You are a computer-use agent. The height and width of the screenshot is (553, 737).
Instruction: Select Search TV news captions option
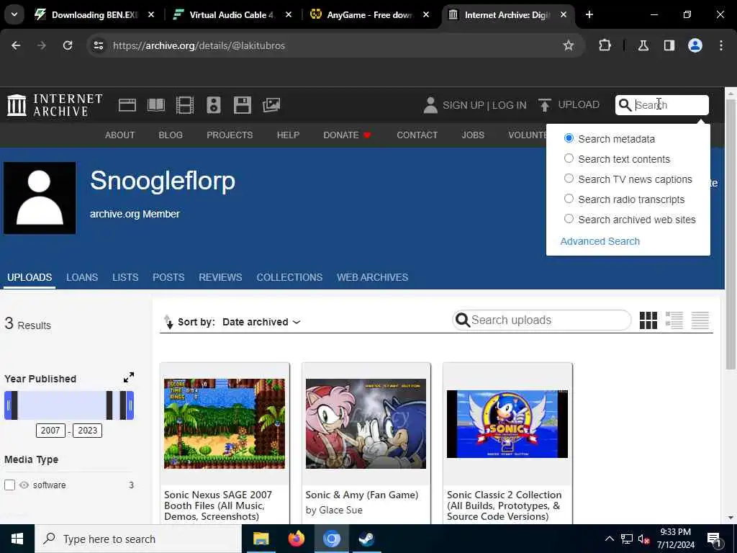pos(569,179)
